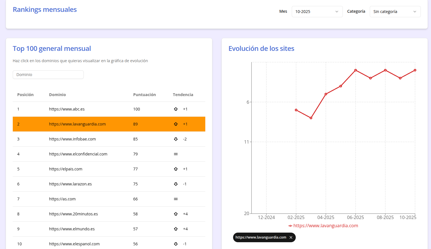Open the Mes dropdown showing 10-2025
The height and width of the screenshot is (249, 431).
coord(317,12)
